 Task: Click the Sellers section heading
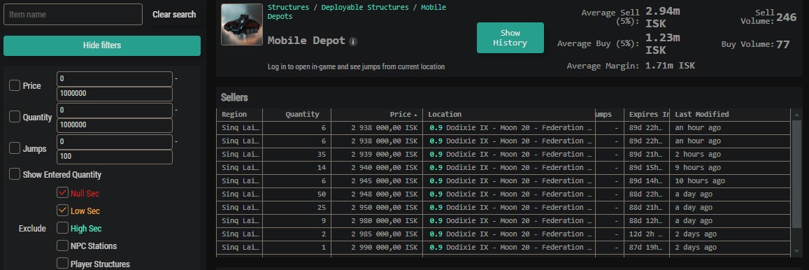[x=234, y=97]
